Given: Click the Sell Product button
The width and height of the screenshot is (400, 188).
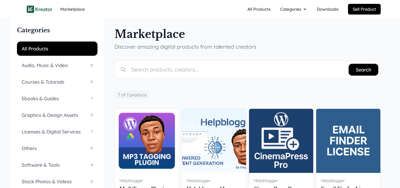Looking at the screenshot, I should [364, 9].
